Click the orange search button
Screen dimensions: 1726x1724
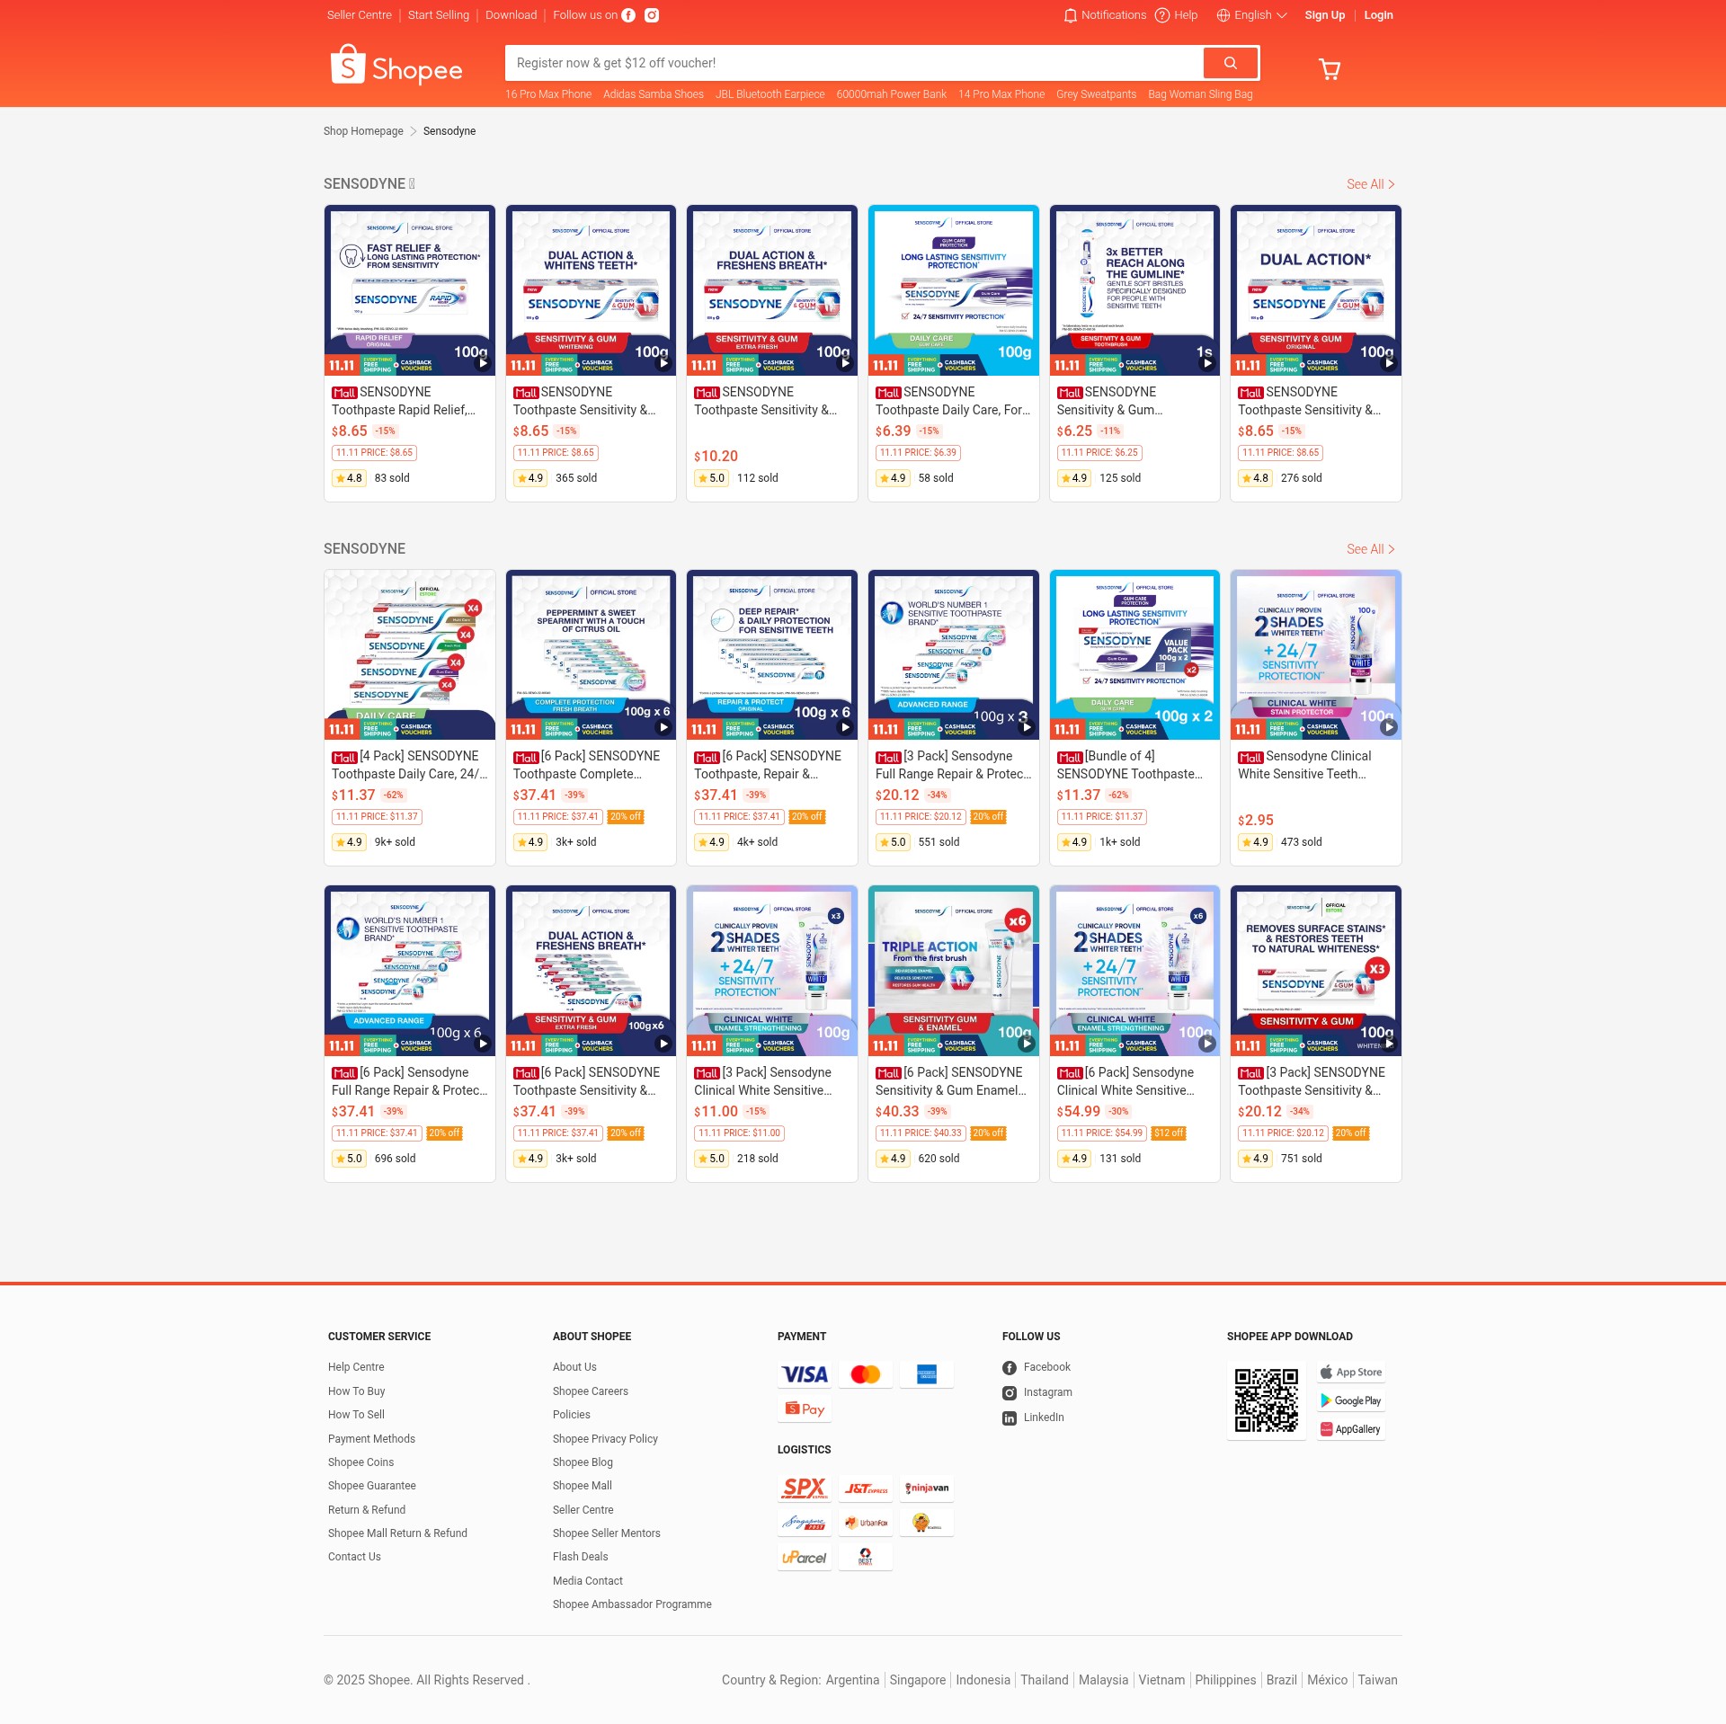[x=1230, y=63]
